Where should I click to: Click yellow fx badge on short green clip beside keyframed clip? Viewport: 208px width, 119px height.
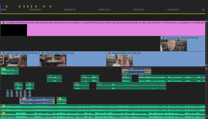point(60,99)
